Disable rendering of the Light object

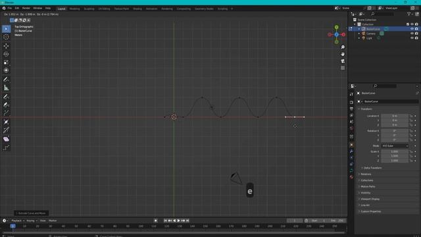416,38
